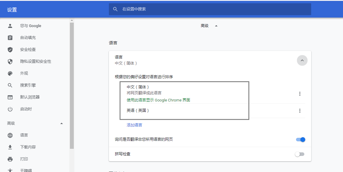Select 隐私设置和安全性 in sidebar
Screen dimensions: 343x172
tap(36, 62)
